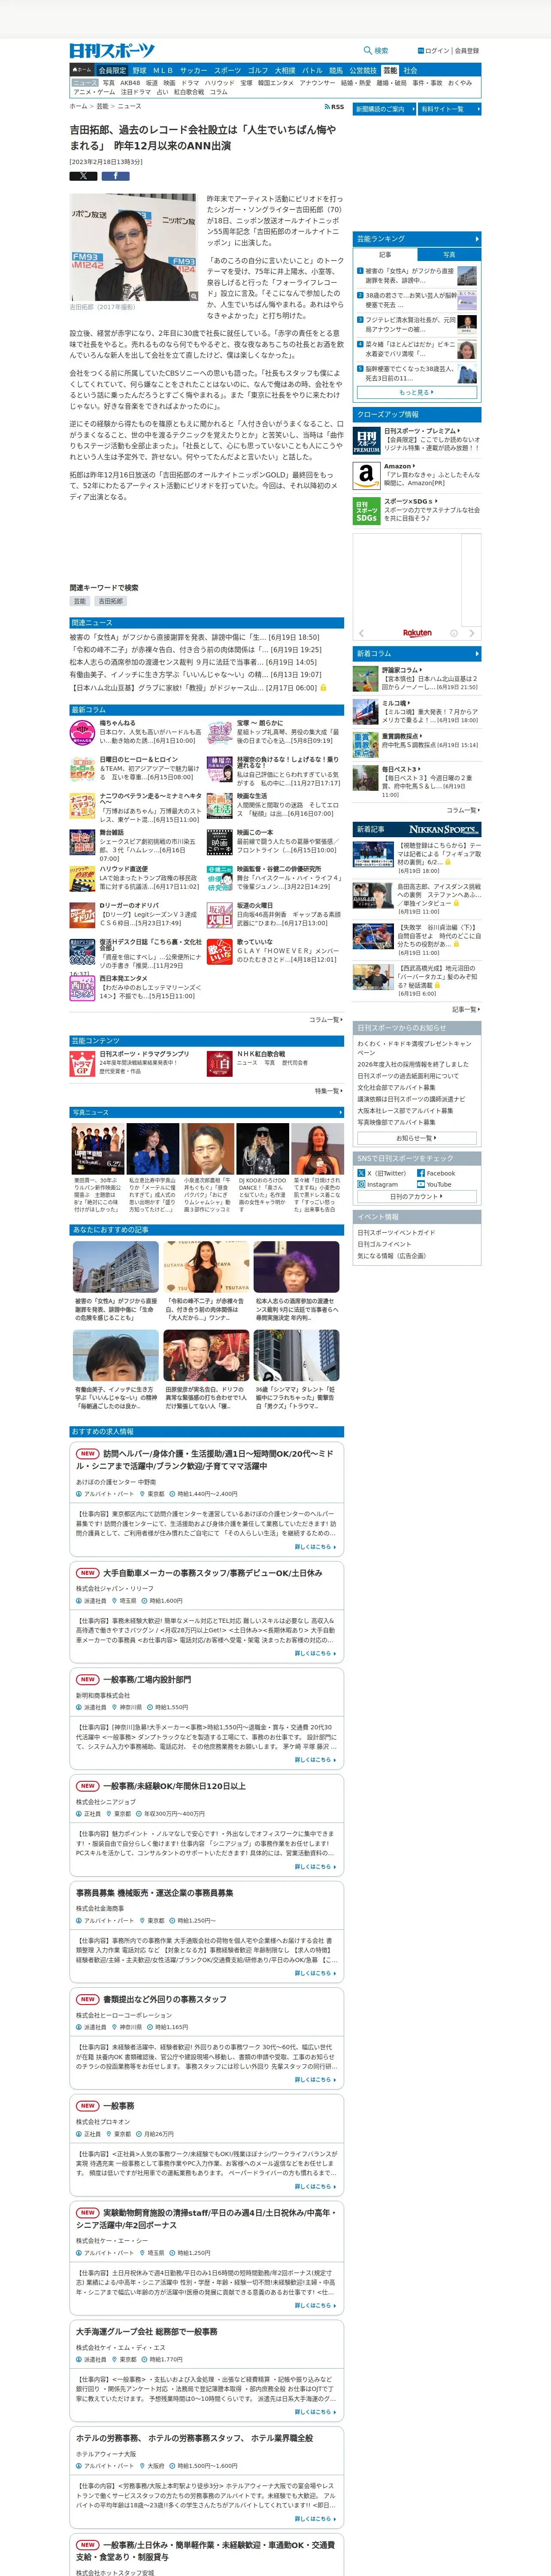Open first 写真ニュース photo thumbnail
The width and height of the screenshot is (551, 2576).
(97, 1148)
